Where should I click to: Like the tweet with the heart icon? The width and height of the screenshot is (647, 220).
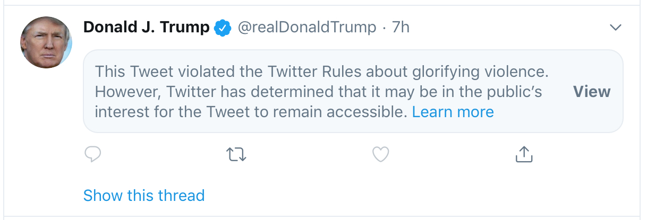(x=380, y=154)
